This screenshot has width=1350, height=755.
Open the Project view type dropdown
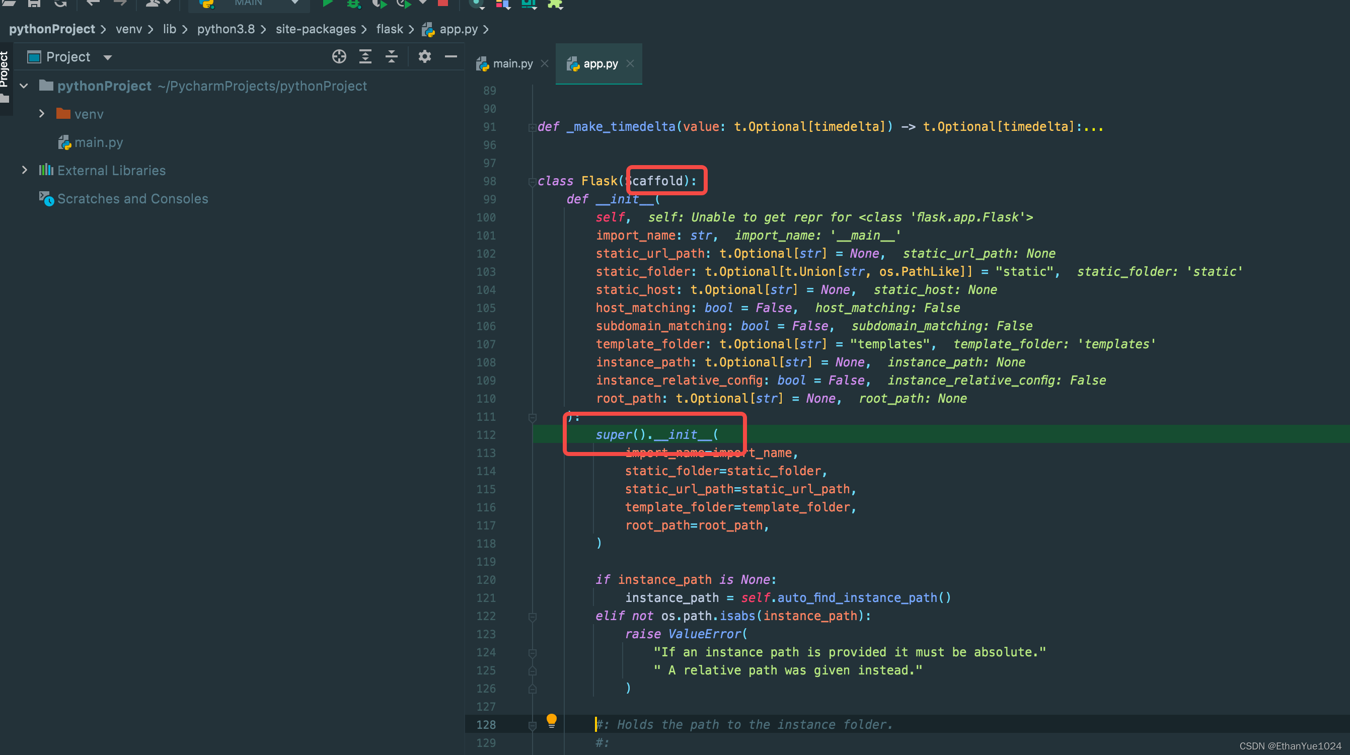(107, 57)
